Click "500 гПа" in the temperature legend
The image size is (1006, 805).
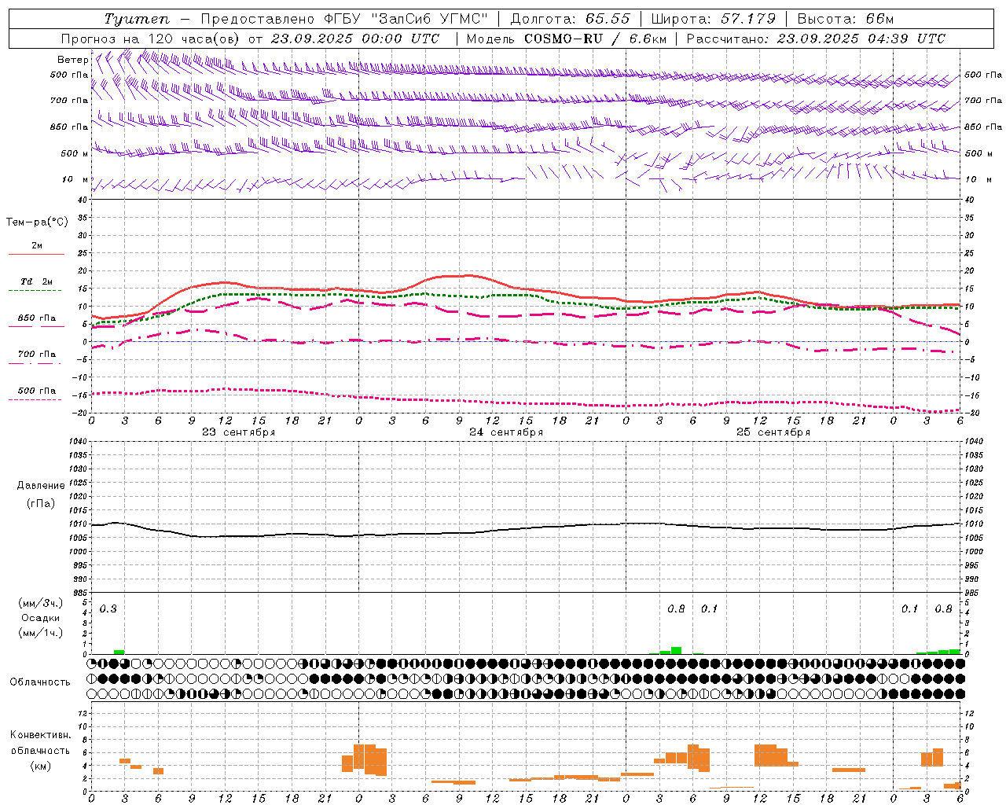(x=36, y=391)
